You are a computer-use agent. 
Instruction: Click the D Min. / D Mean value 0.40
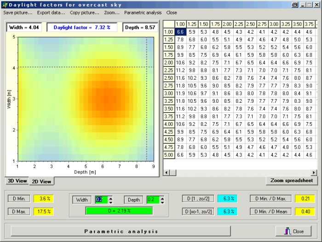tap(305, 211)
